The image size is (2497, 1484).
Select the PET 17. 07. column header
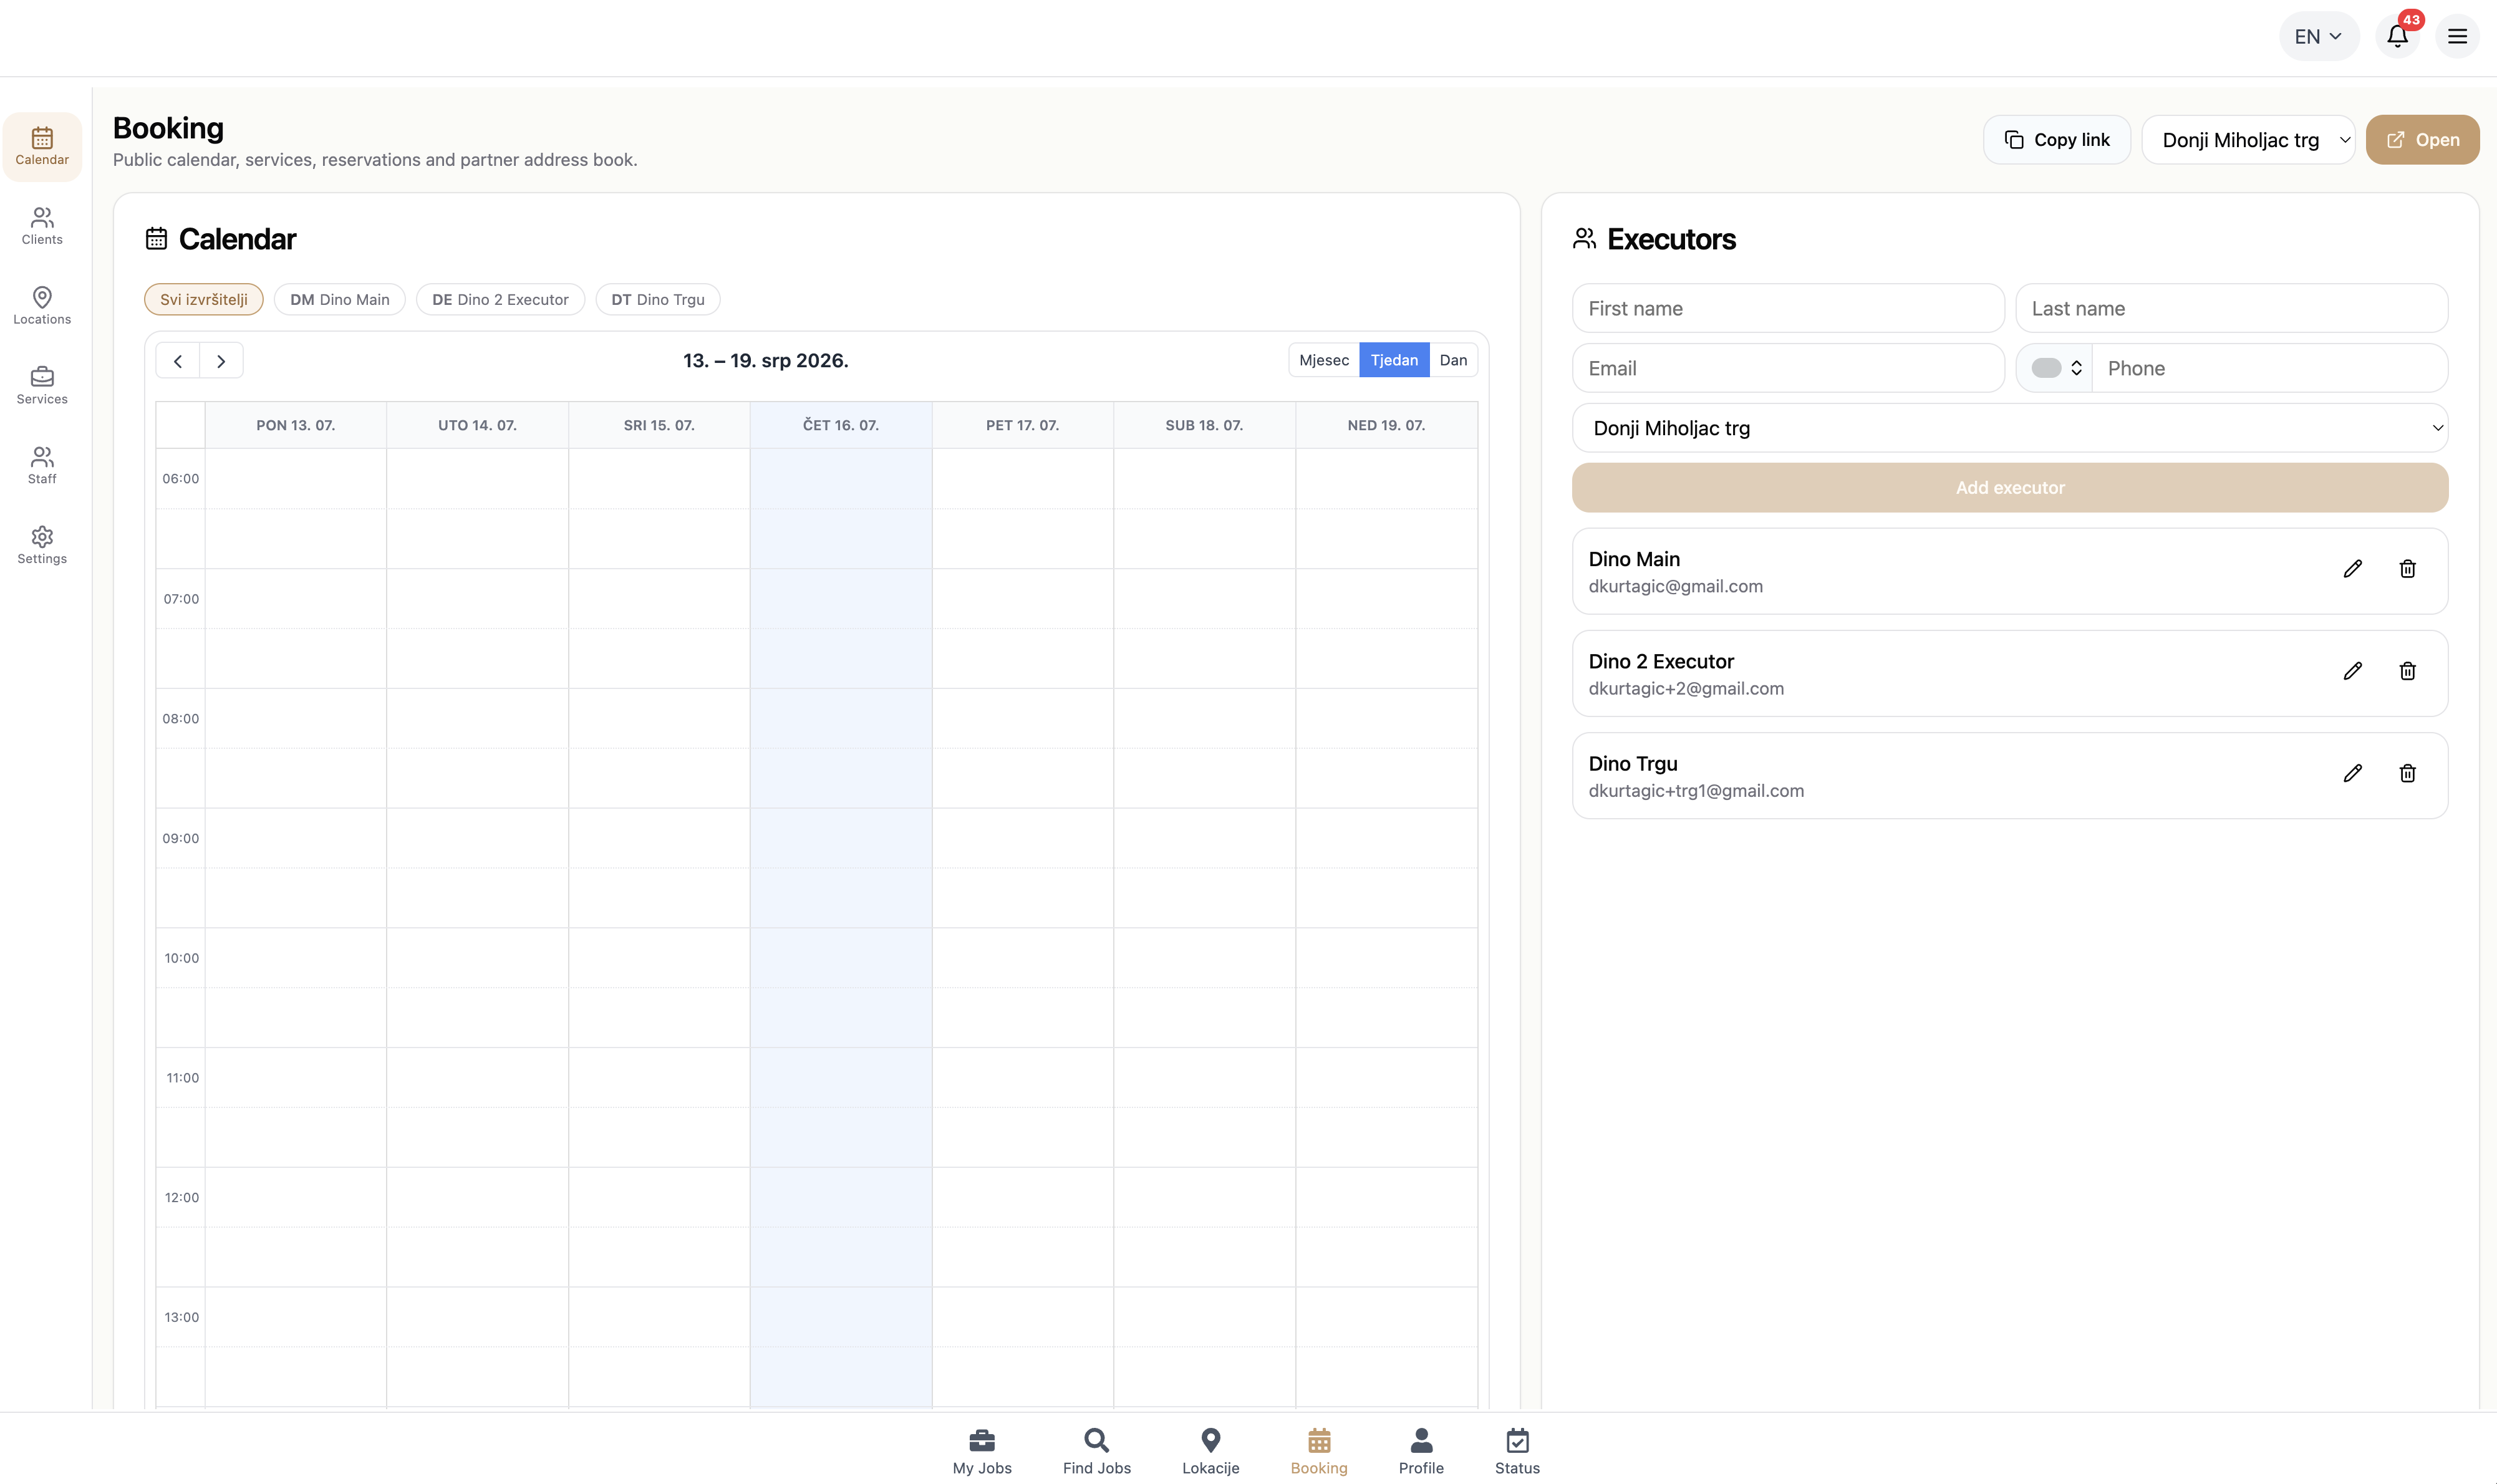[1023, 426]
